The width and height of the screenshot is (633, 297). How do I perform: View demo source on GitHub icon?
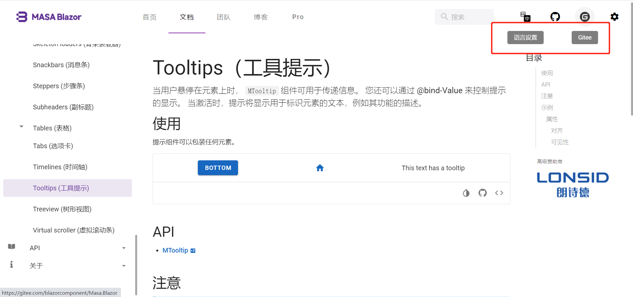coord(483,193)
